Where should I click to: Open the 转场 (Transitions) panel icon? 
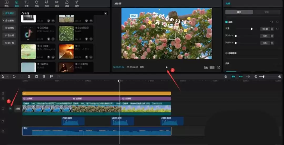click(x=57, y=3)
